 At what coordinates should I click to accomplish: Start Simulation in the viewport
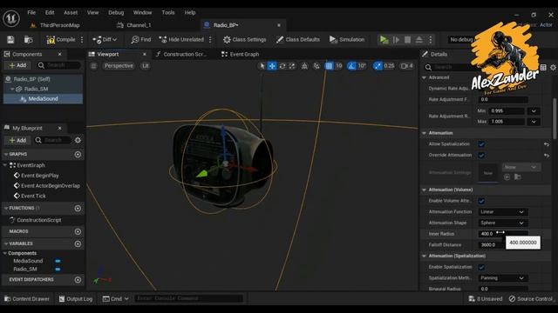pyautogui.click(x=347, y=39)
